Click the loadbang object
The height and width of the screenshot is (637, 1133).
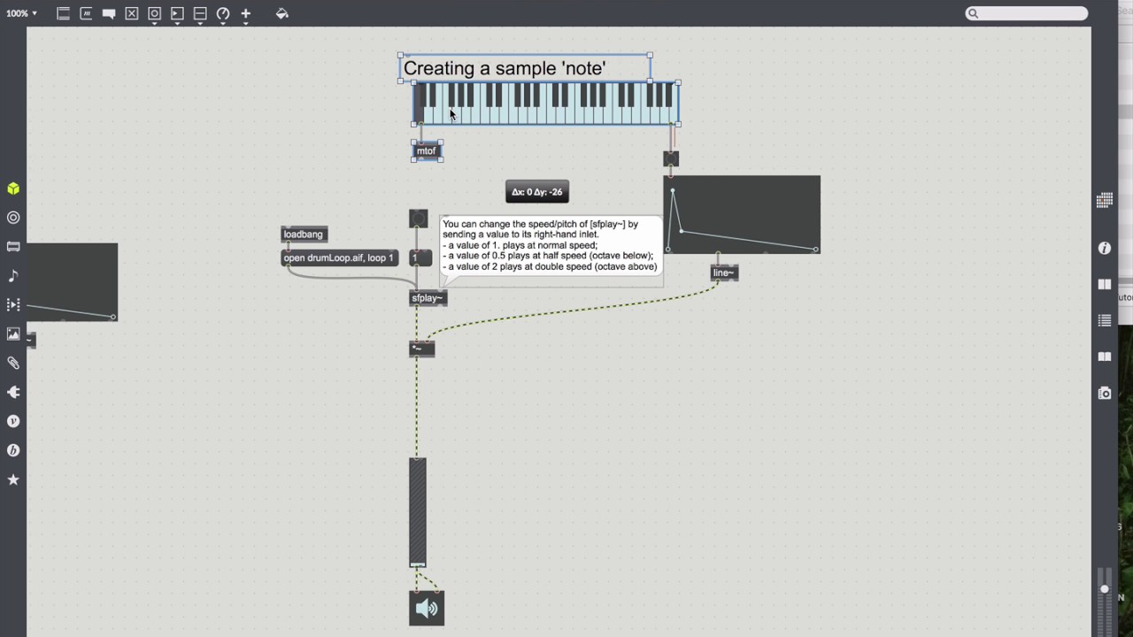pyautogui.click(x=304, y=234)
